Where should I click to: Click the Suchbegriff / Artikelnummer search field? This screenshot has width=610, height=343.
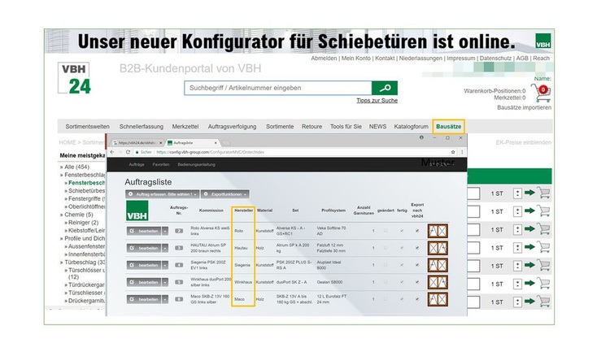277,88
